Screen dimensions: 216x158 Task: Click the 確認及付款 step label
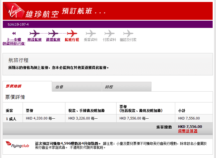(x=128, y=40)
